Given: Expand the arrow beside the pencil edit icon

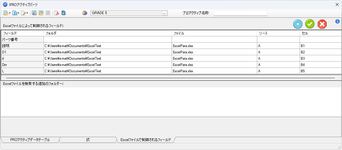Looking at the screenshot, I should pos(27,13).
